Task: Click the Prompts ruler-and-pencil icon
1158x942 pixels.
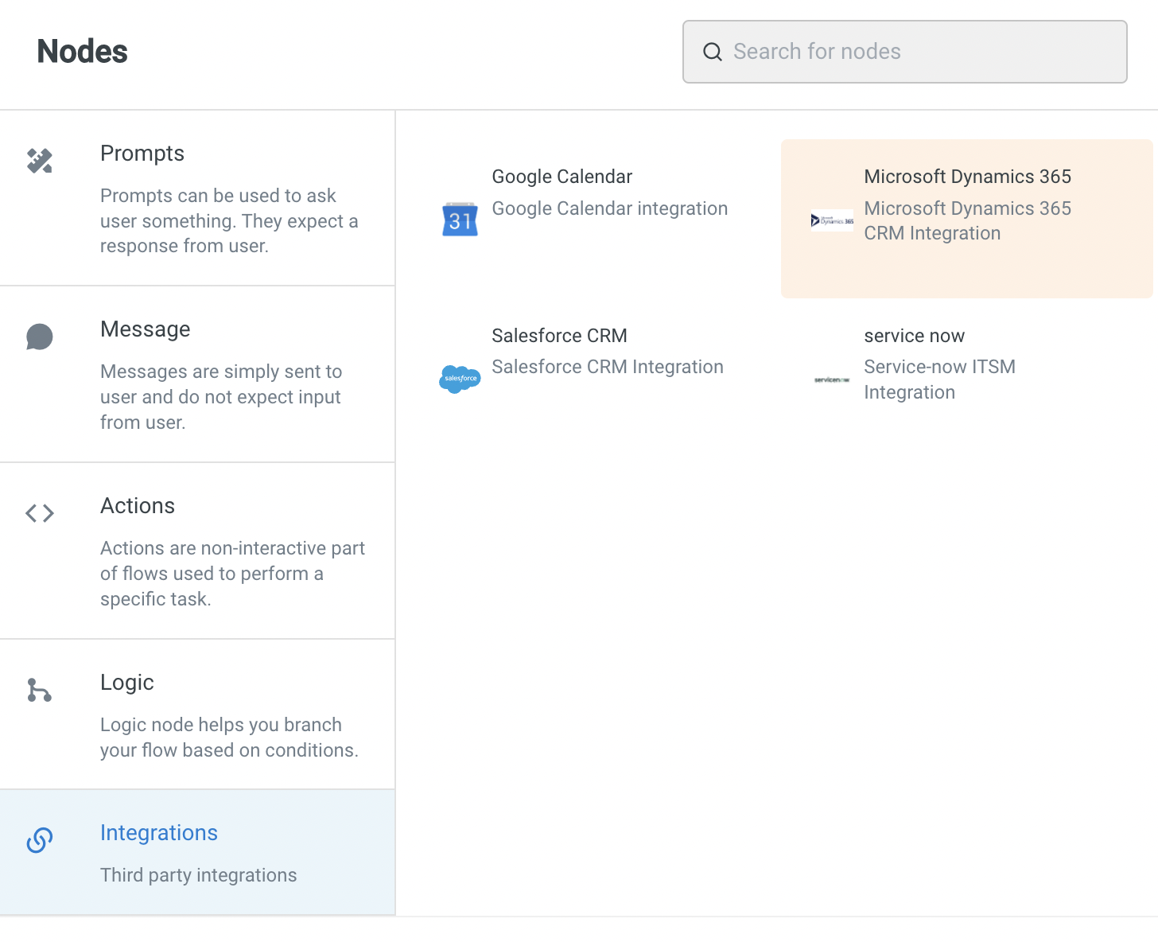Action: [40, 161]
